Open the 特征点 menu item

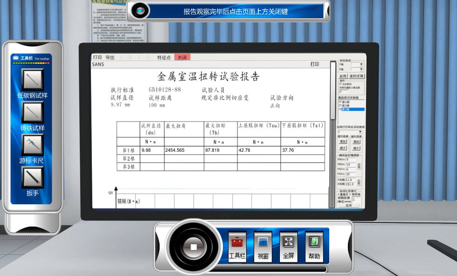click(x=164, y=57)
